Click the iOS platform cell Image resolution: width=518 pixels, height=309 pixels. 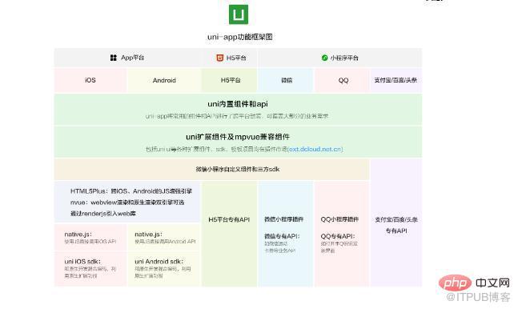point(90,80)
